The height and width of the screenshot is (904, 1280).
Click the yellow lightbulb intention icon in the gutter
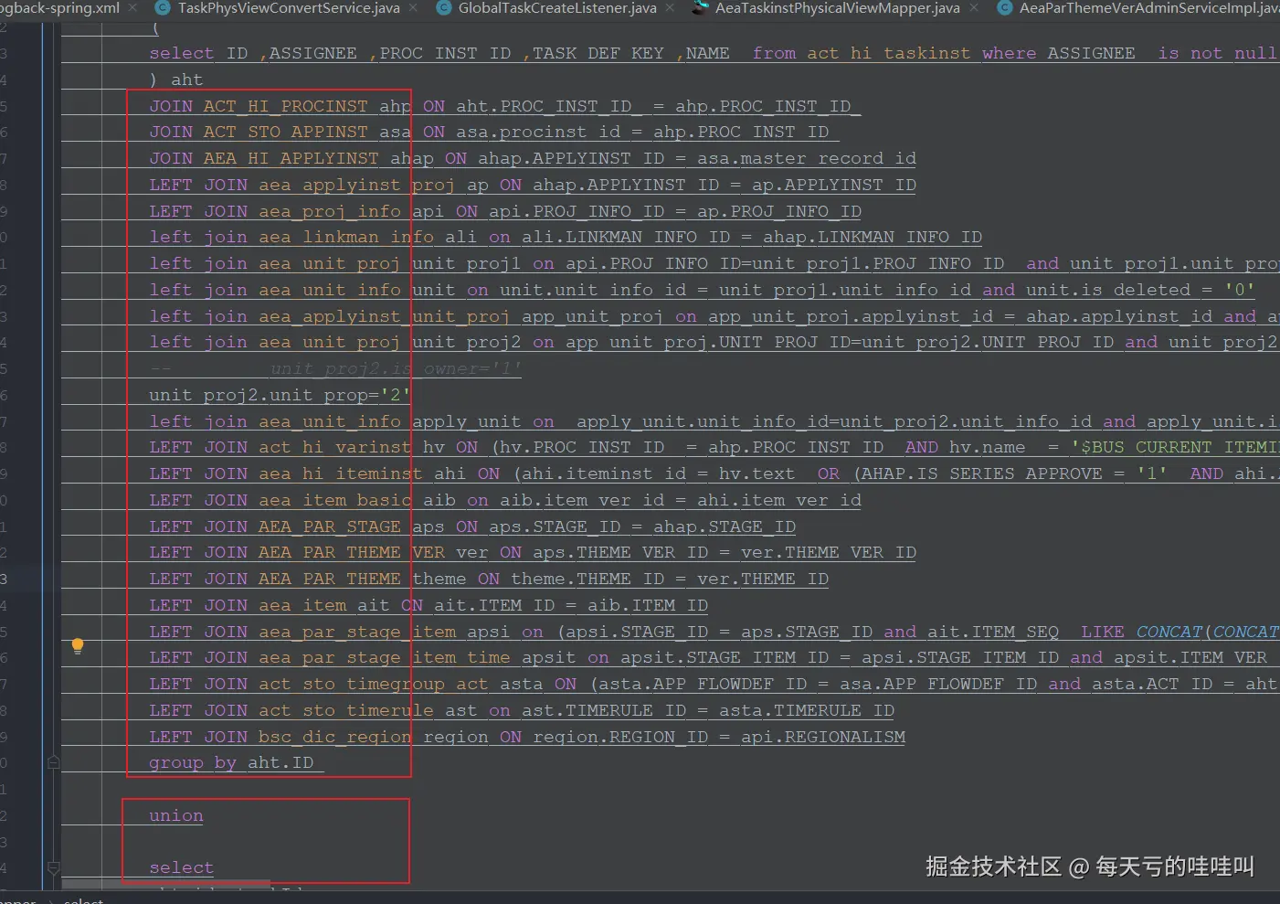[x=78, y=645]
